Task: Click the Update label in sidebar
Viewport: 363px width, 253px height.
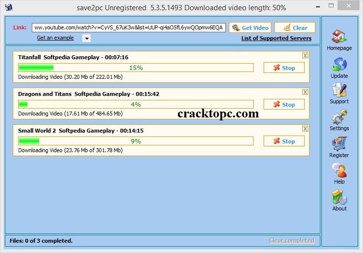Action: [339, 76]
